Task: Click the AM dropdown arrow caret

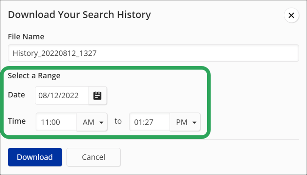Action: 101,123
